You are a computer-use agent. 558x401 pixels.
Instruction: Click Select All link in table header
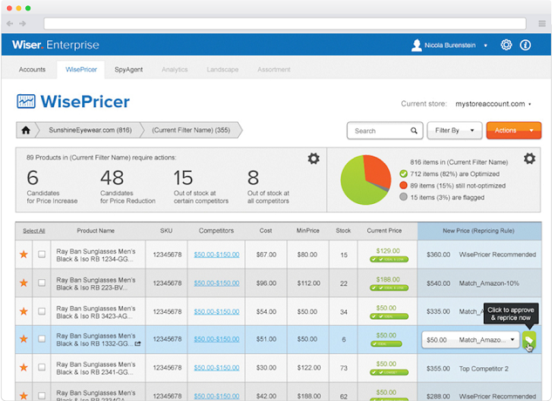pyautogui.click(x=34, y=231)
